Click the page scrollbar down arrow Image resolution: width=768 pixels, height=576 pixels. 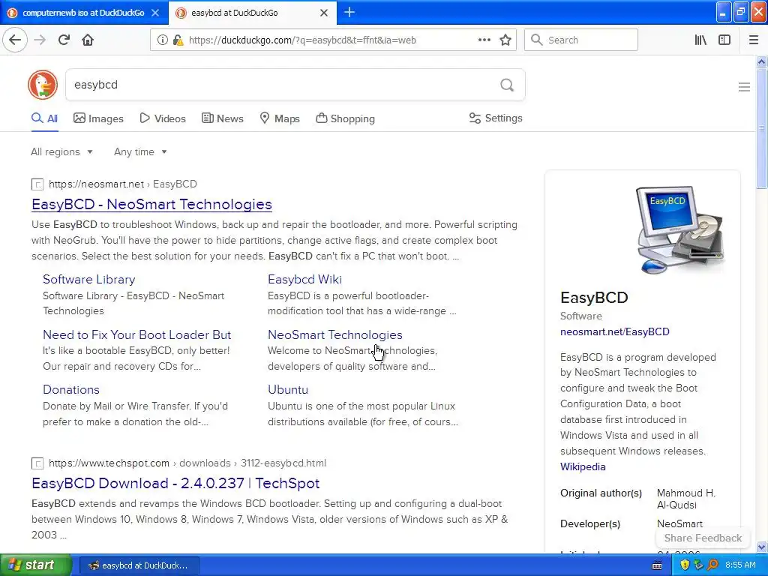tap(762, 547)
